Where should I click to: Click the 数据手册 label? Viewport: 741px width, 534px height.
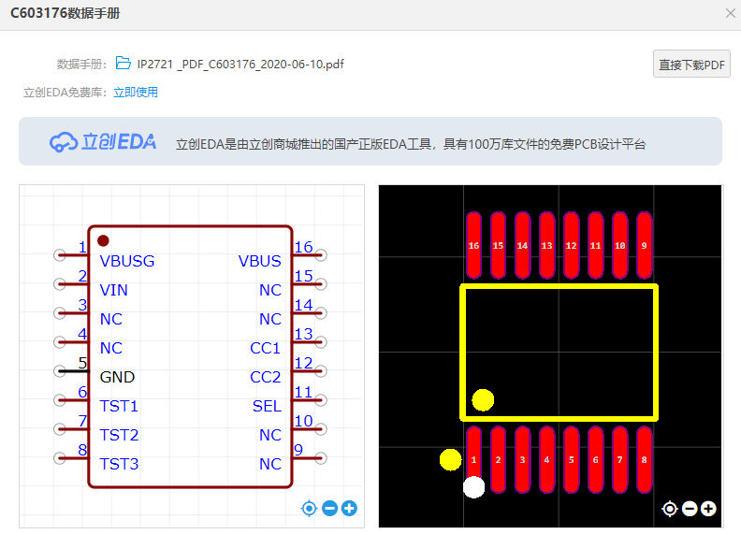(81, 65)
